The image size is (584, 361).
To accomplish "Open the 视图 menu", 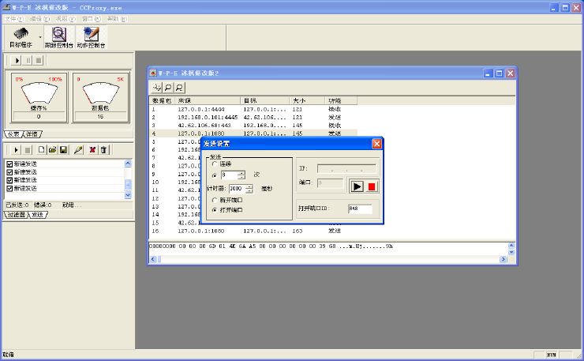I will (66, 19).
